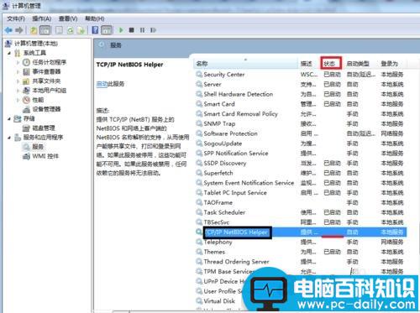Sort by the 描述 column header

307,64
